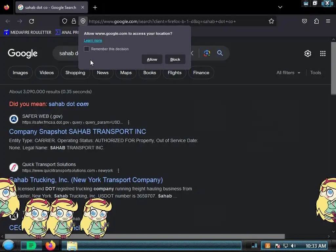336x252 pixels.
Task: Click the SAFER WEB (.gov) site name
Action: [42, 116]
